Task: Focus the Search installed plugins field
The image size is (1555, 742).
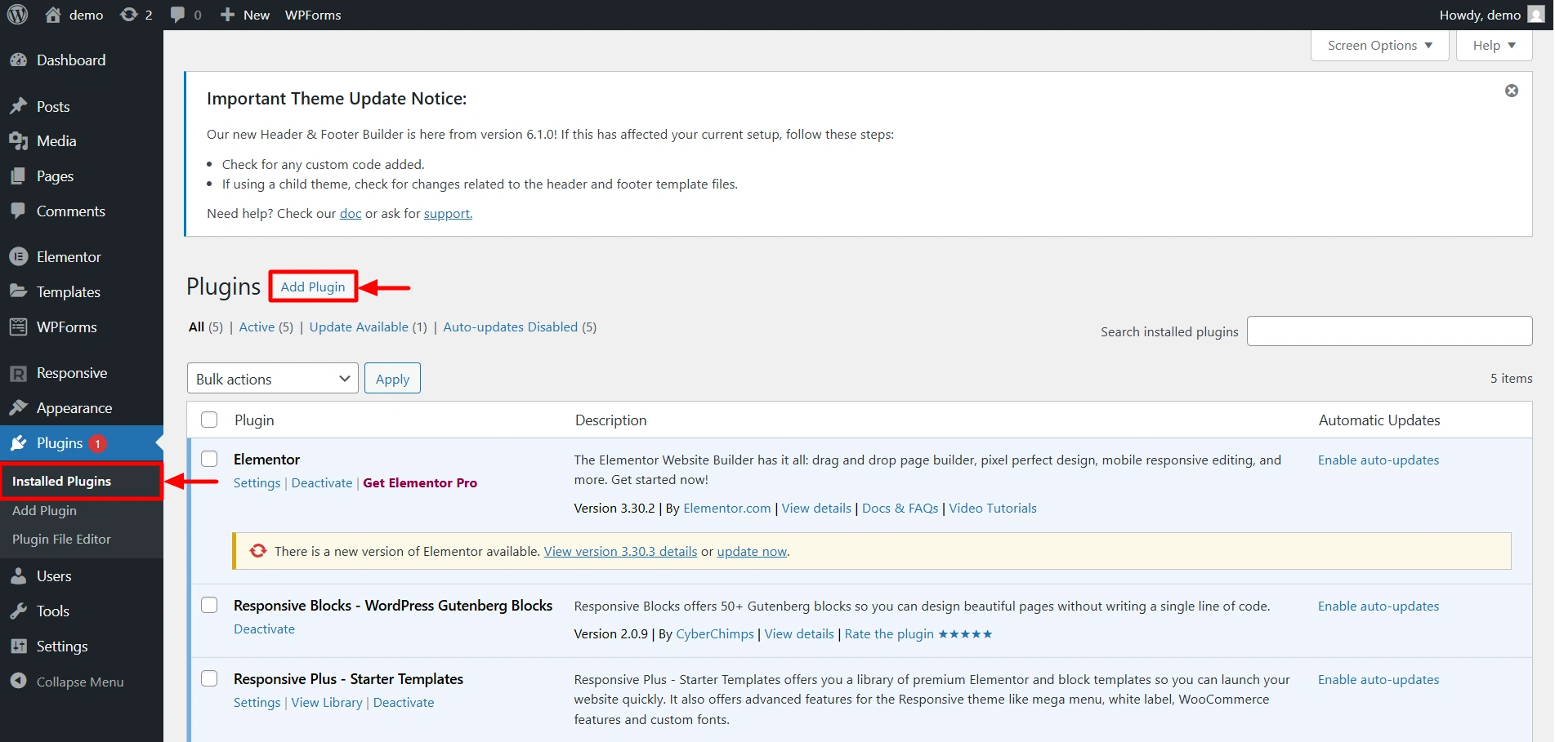Action: (1389, 331)
